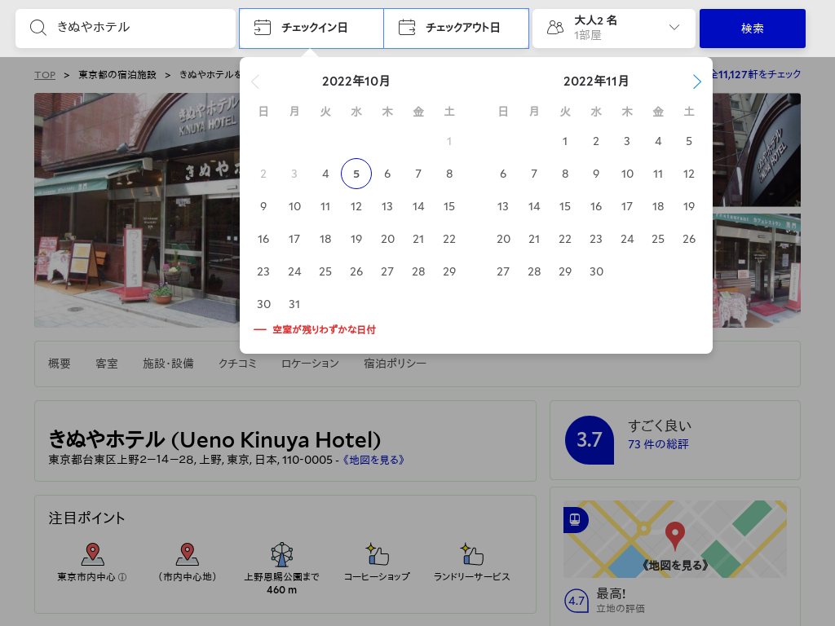Open the main hotel entrance photo

tap(137, 210)
